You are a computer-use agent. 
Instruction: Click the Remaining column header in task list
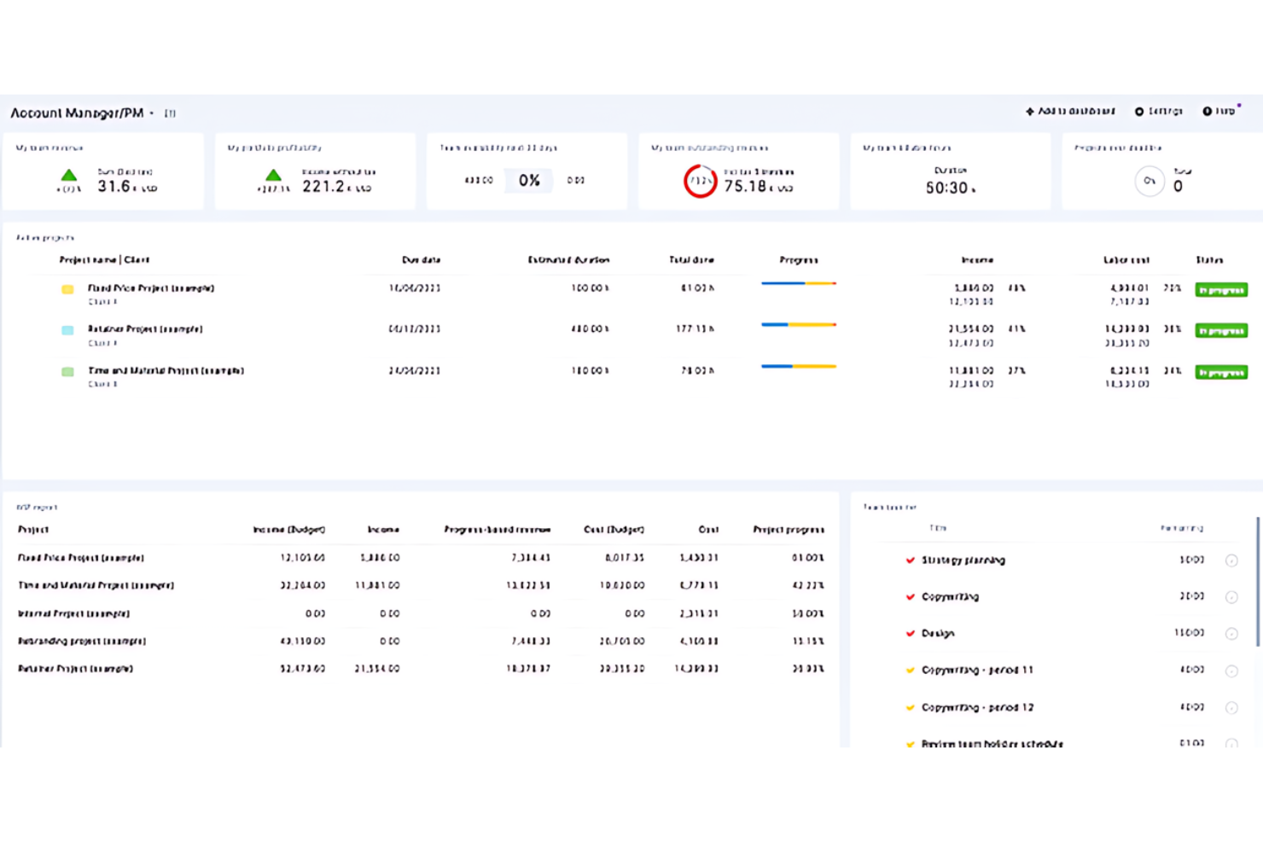(1182, 529)
